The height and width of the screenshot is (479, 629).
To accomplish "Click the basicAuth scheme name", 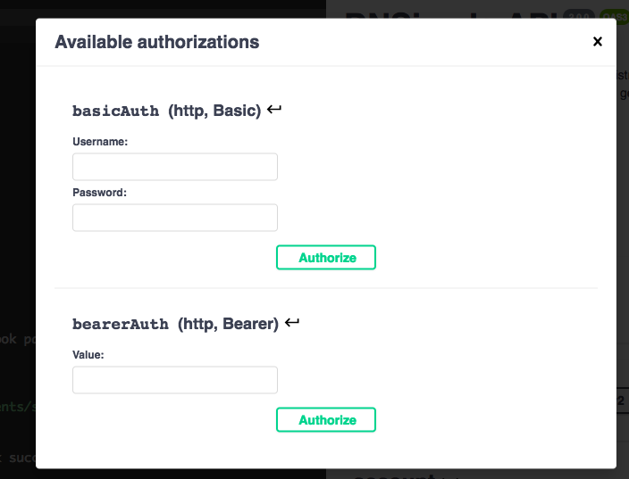I will point(116,111).
